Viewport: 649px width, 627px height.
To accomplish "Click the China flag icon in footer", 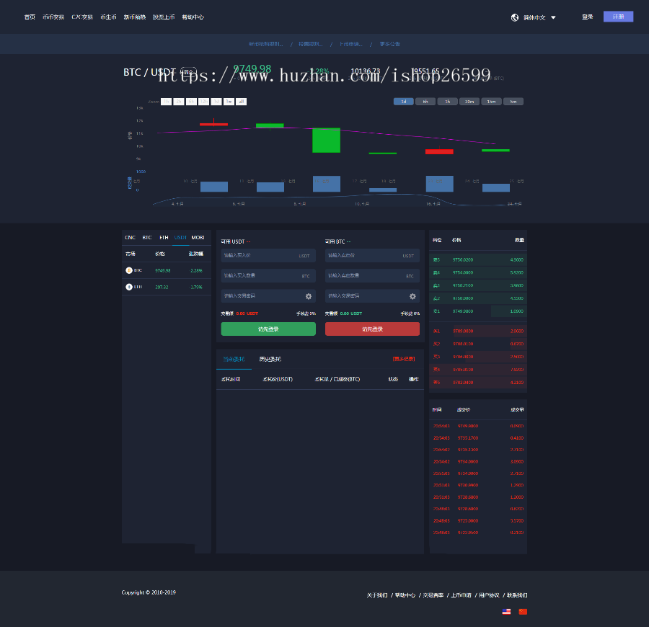I will (522, 611).
